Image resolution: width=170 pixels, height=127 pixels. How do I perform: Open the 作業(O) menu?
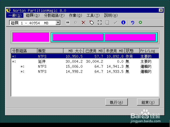coord(75,15)
